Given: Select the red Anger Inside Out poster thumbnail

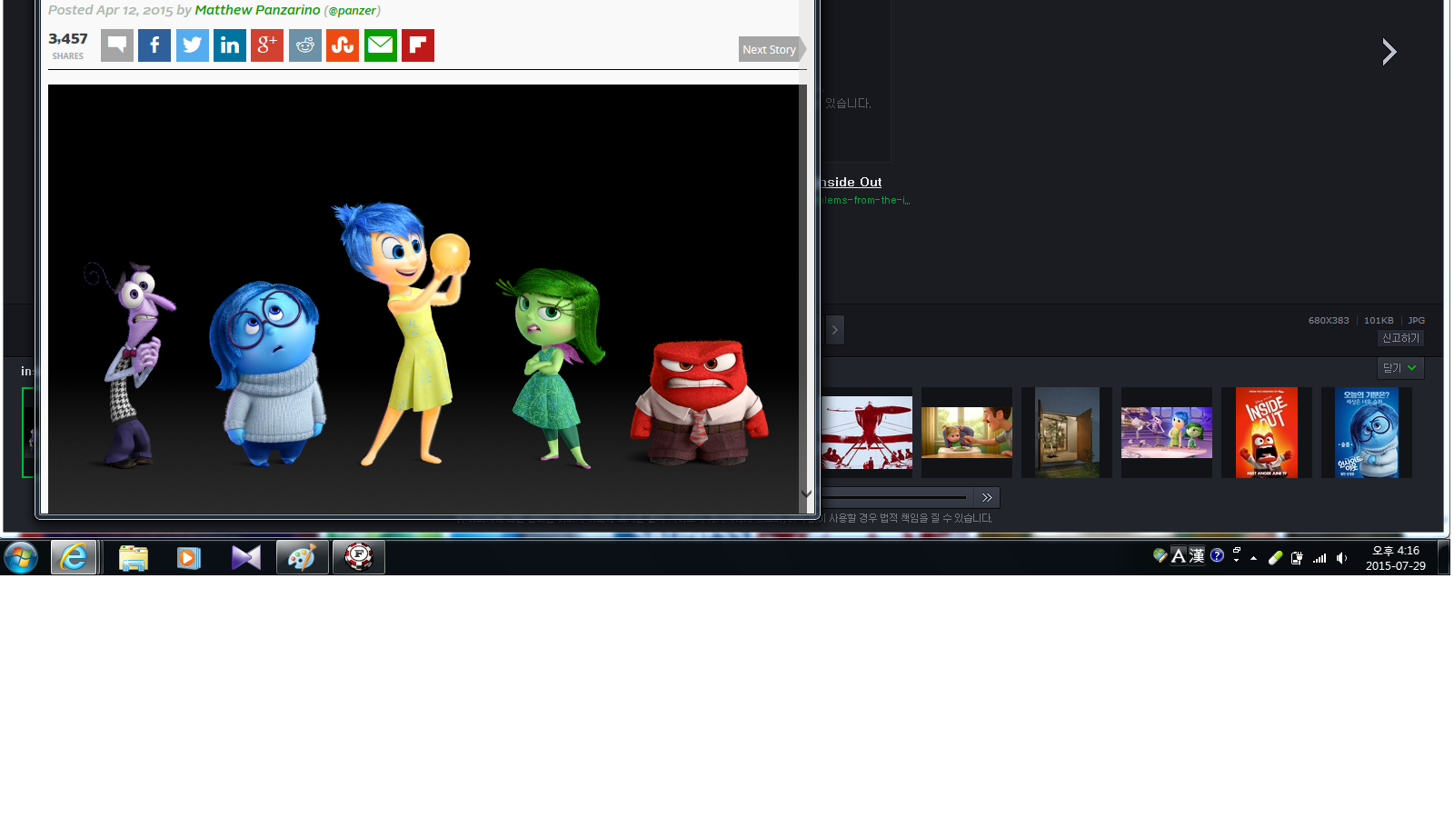Looking at the screenshot, I should 1267,433.
